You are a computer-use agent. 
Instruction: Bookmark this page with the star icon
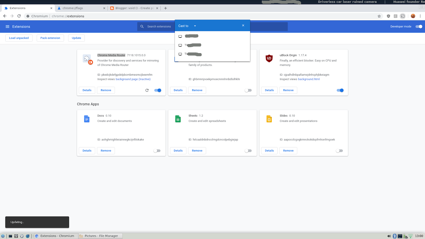pyautogui.click(x=379, y=16)
